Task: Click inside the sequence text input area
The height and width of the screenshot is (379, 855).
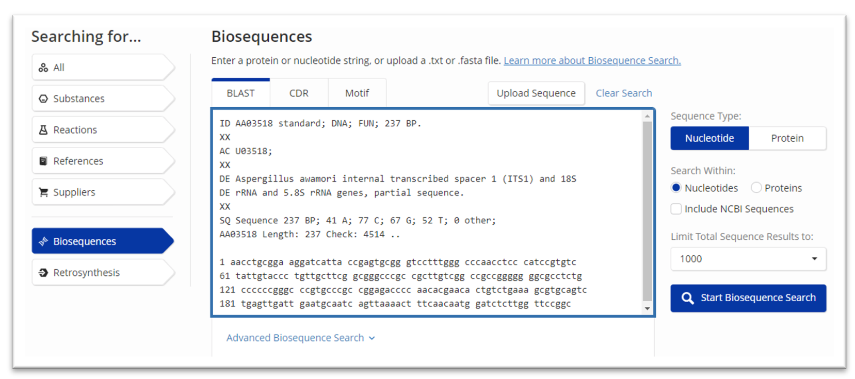Action: point(428,212)
